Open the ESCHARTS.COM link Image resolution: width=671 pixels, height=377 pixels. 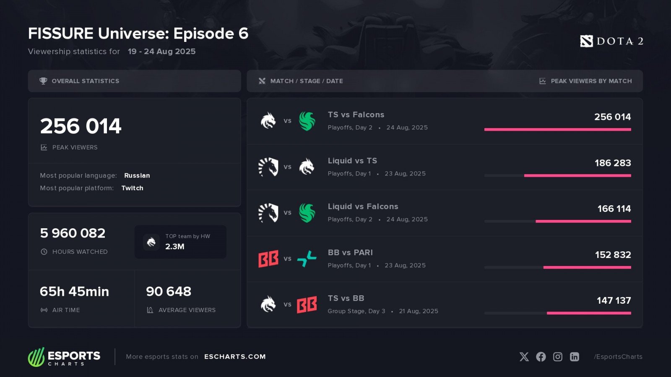[x=235, y=356]
